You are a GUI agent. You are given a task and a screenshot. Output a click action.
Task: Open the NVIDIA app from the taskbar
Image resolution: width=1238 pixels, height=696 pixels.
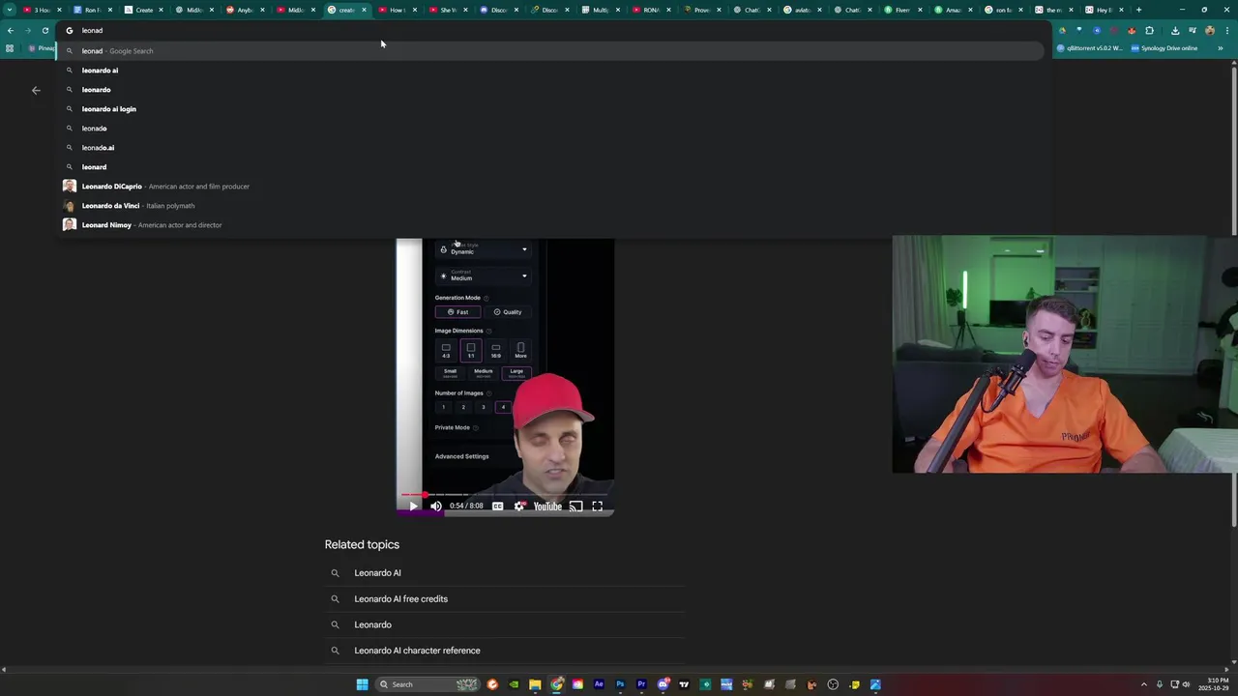(514, 684)
